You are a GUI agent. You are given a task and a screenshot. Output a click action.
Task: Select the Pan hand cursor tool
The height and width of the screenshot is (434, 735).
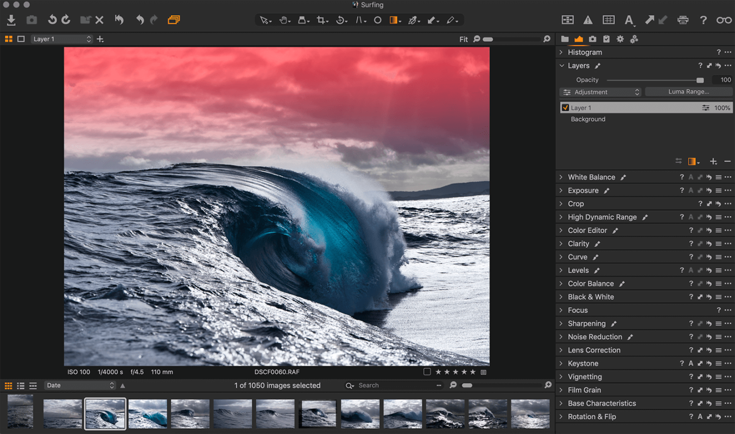[x=283, y=20]
